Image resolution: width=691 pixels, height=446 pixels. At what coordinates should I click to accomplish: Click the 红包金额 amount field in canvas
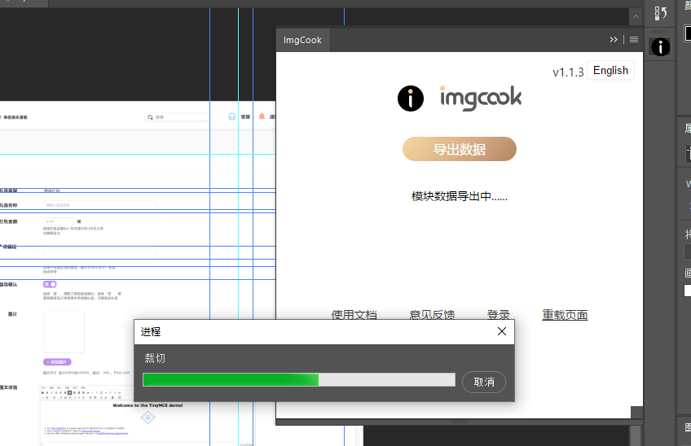click(59, 221)
